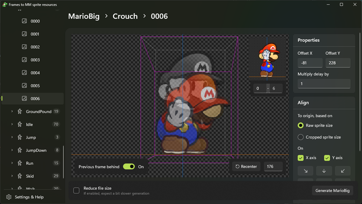
Task: Click Generate MarioBig button
Action: (332, 190)
